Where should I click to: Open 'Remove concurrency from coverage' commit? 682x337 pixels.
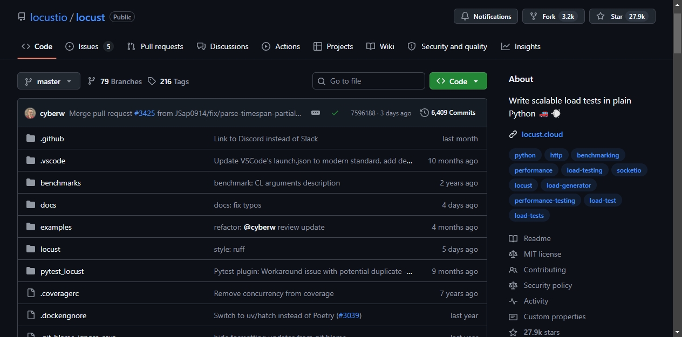274,293
